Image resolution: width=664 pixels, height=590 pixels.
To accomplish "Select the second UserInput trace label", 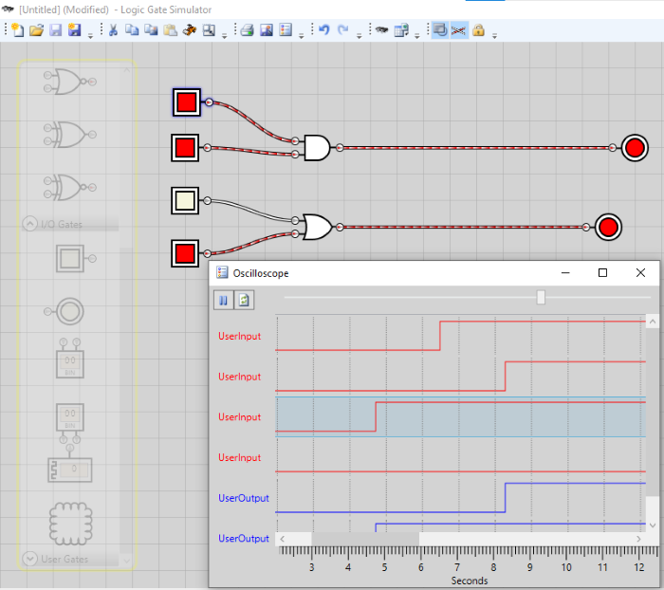I will pyautogui.click(x=239, y=377).
